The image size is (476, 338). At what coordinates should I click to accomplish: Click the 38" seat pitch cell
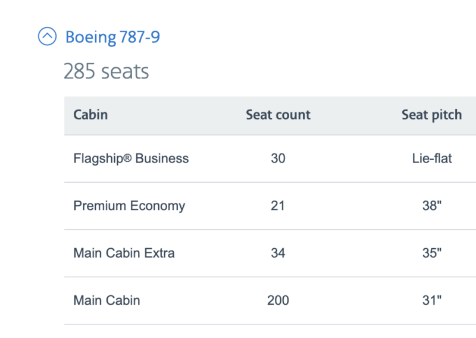431,206
